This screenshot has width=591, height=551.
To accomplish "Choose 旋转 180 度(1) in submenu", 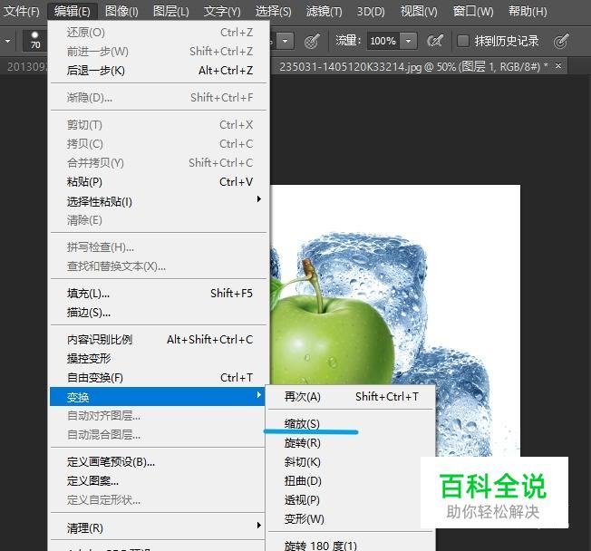I will click(352, 546).
